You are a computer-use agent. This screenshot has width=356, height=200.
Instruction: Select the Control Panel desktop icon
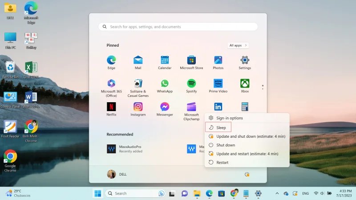click(x=10, y=100)
